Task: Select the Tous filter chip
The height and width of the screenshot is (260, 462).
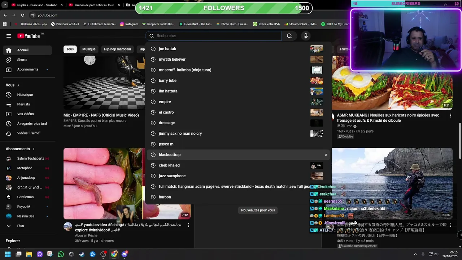Action: coord(70,49)
